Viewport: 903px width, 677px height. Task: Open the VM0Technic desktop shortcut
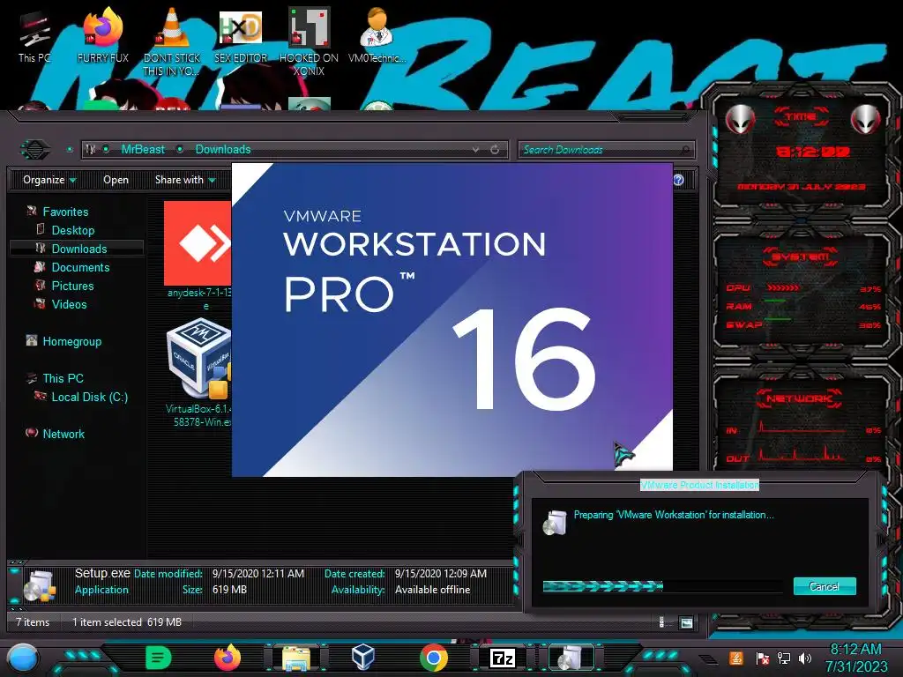pyautogui.click(x=377, y=35)
